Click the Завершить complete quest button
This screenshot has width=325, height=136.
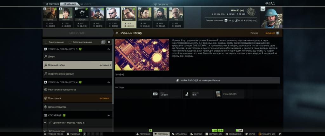[x=77, y=33]
